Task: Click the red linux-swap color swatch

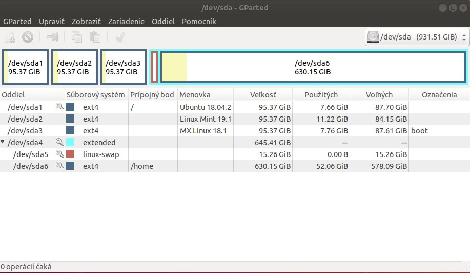Action: coord(71,154)
